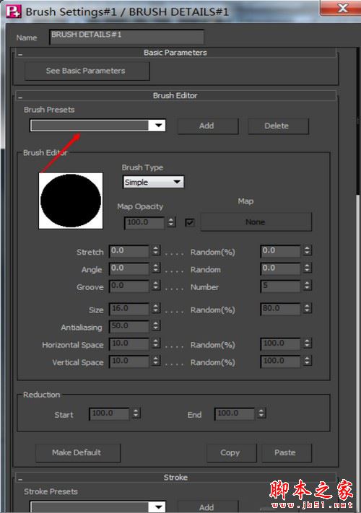This screenshot has height=513, width=361.
Task: Click the Groove Number value field
Action: pos(280,286)
